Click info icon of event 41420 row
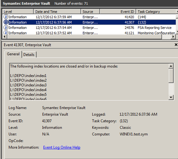Viewport: 178px width, 159px height. coord(6,17)
